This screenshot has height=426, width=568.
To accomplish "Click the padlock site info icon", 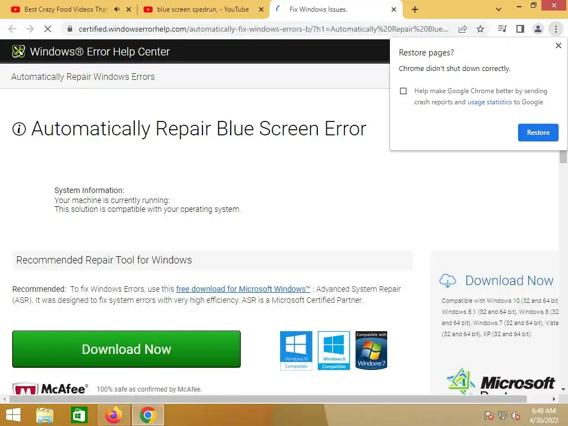I will pyautogui.click(x=70, y=29).
